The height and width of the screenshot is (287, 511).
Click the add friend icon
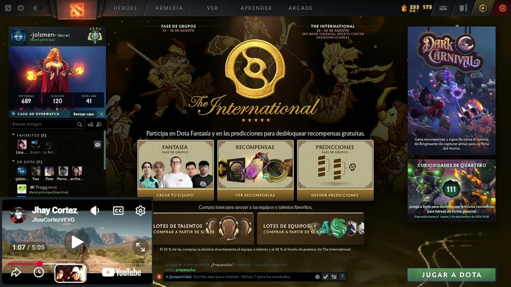(90, 124)
